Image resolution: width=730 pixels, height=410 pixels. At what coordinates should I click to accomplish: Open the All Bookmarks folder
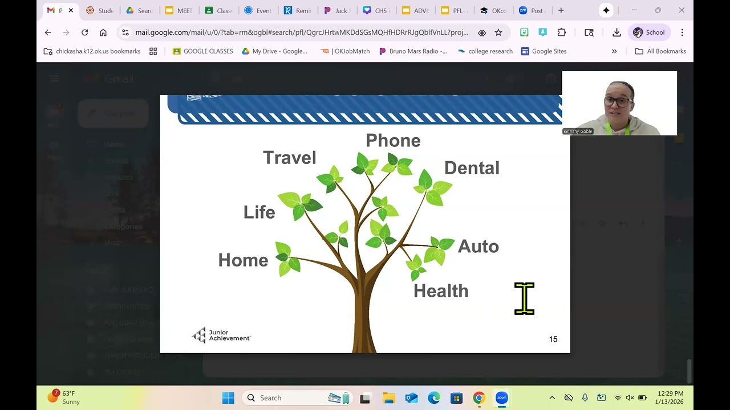660,51
